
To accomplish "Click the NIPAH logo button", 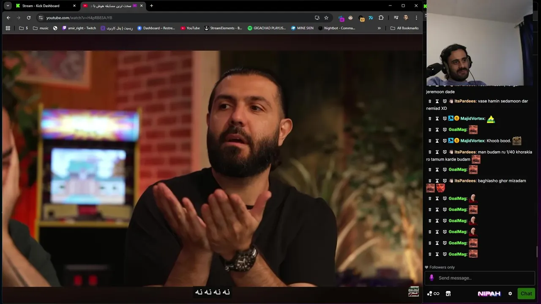I will coord(489,293).
